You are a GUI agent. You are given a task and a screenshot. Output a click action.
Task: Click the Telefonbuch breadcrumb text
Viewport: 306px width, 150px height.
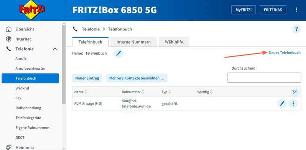(x=120, y=29)
